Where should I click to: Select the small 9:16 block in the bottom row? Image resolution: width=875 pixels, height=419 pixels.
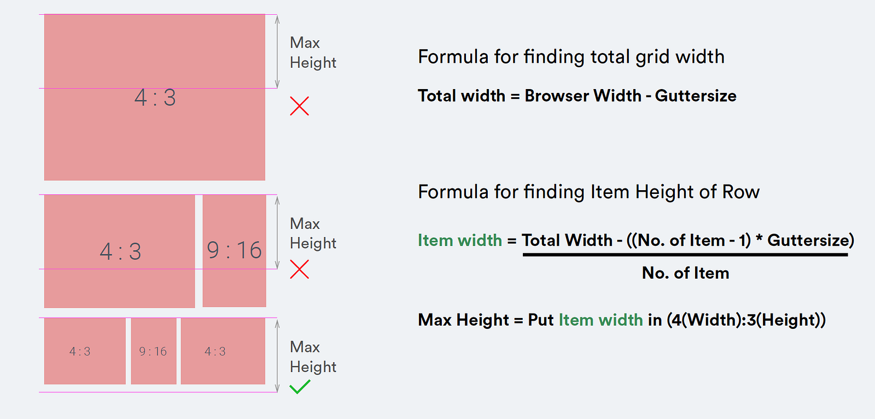click(154, 351)
